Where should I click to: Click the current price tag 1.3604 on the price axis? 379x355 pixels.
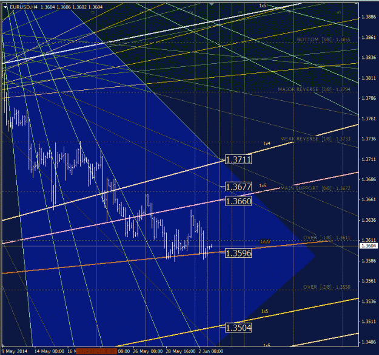coord(369,246)
